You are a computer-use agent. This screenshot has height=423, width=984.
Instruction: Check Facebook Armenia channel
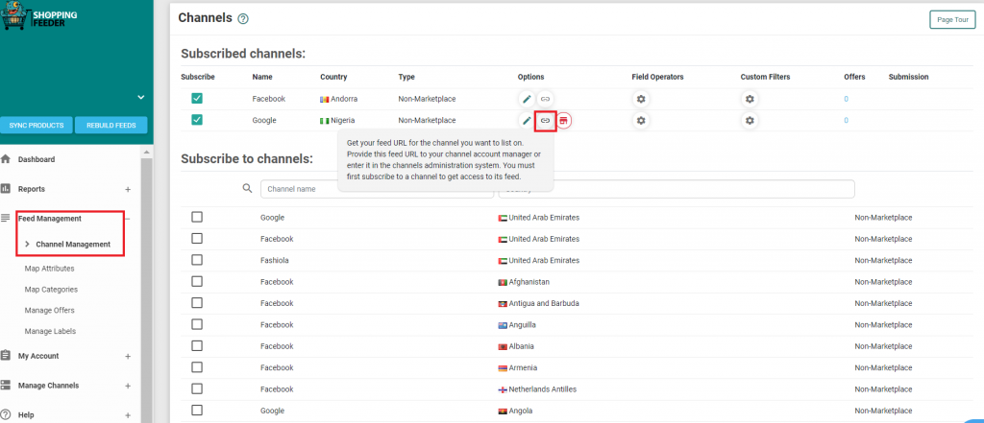(x=197, y=367)
